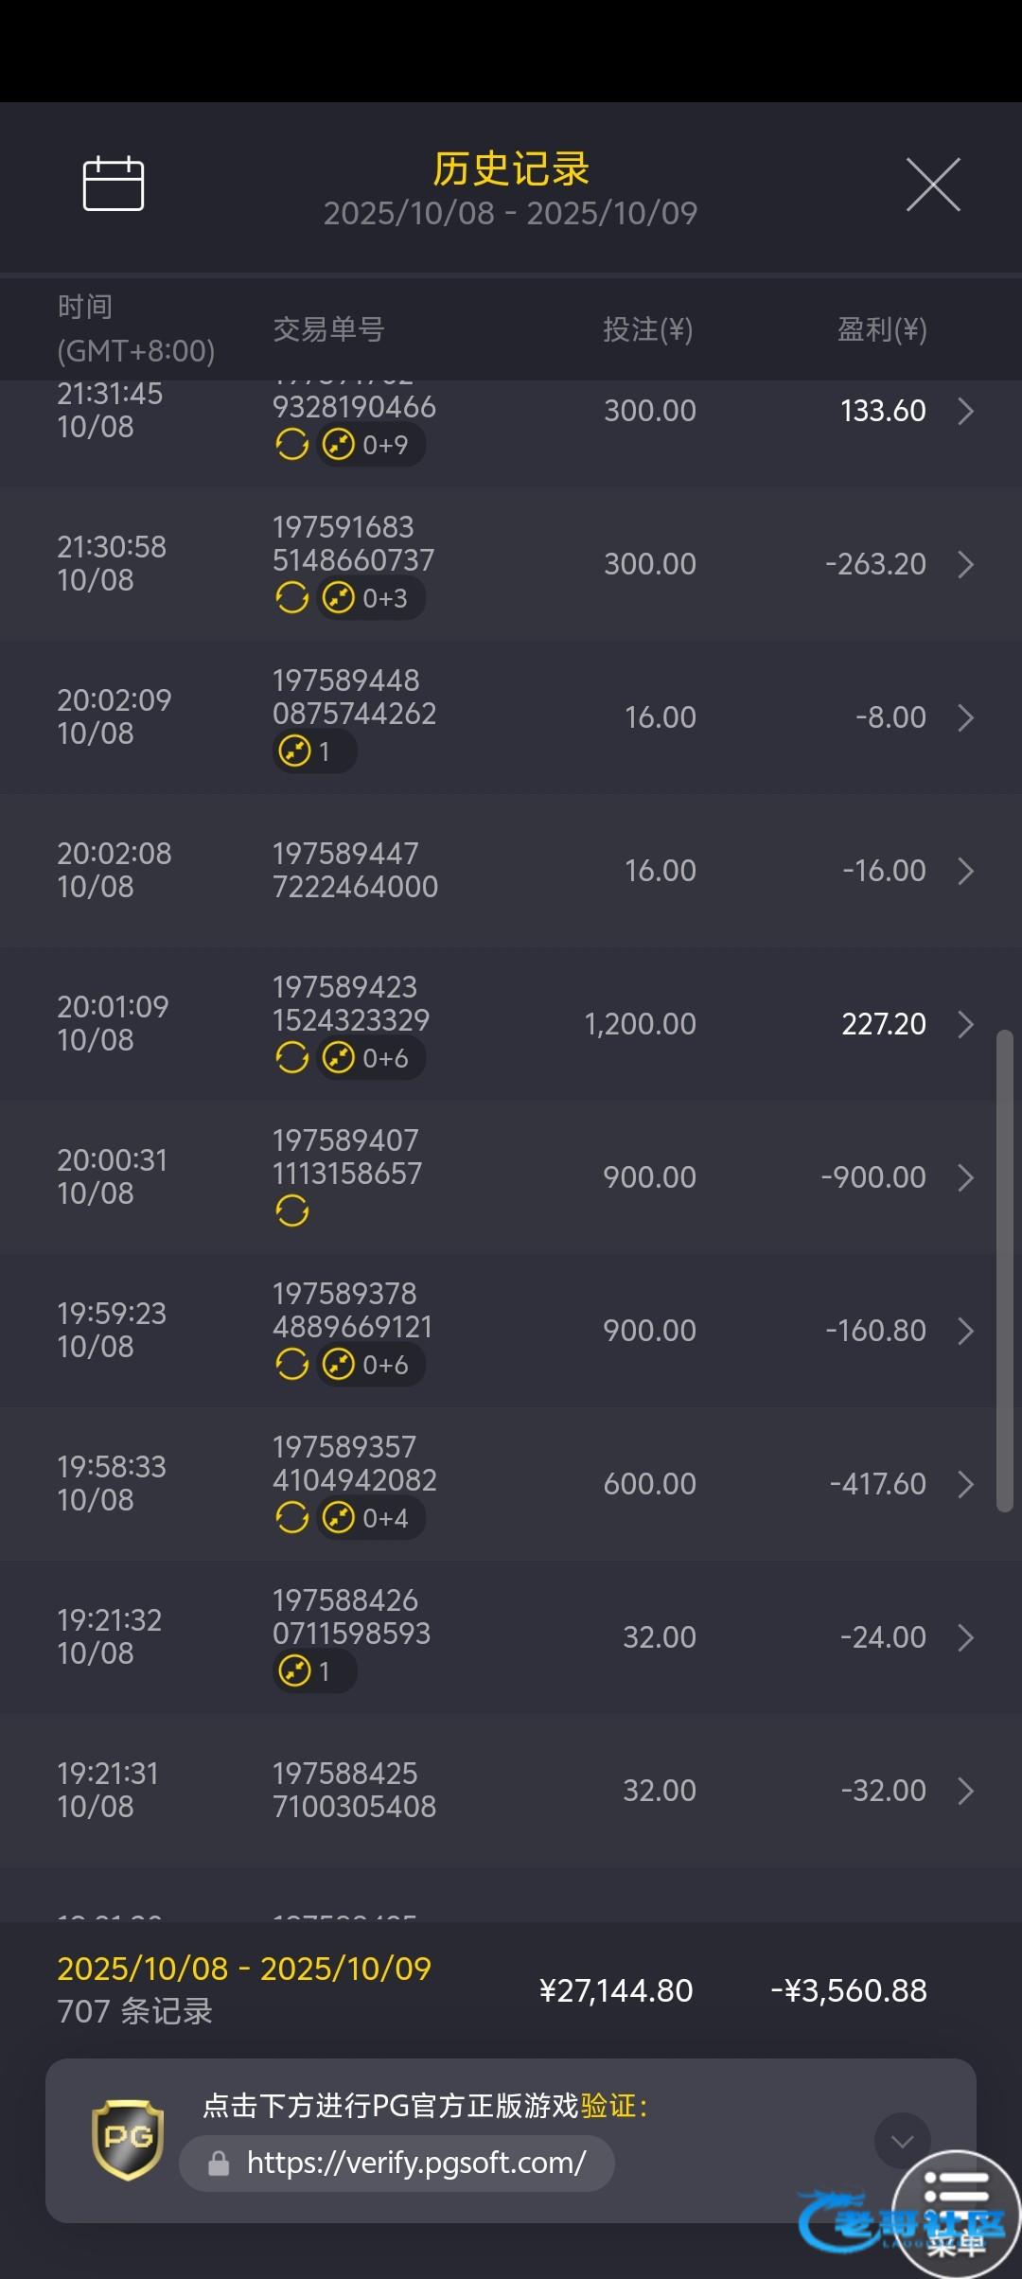Click the PG shield logo

[x=128, y=2138]
